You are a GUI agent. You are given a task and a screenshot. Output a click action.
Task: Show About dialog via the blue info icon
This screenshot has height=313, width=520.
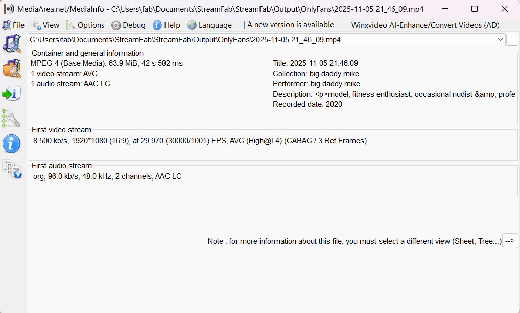[12, 144]
